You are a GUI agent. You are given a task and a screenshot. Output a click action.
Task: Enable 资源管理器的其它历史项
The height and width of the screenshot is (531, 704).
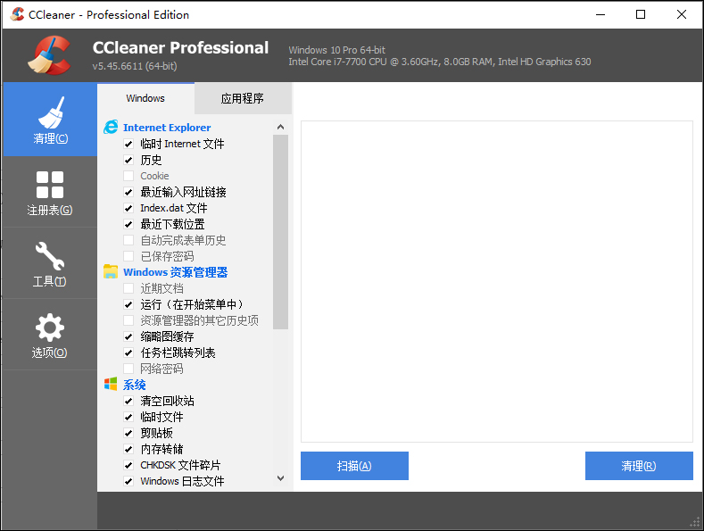pos(128,320)
